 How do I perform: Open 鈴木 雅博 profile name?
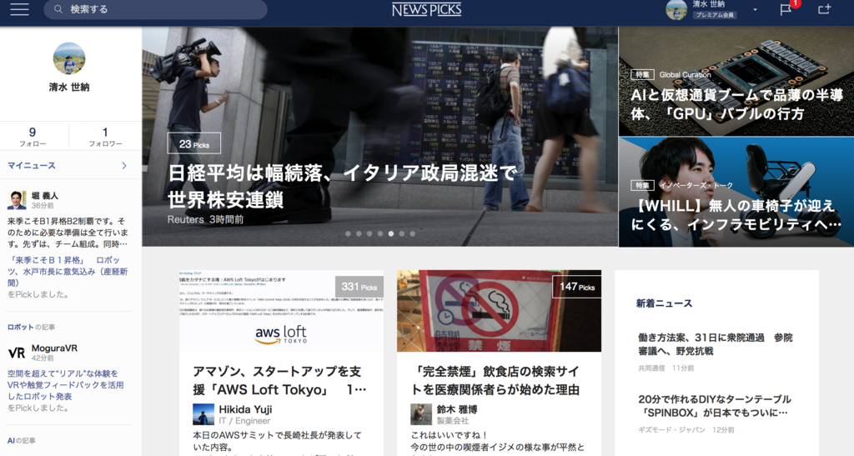click(457, 409)
